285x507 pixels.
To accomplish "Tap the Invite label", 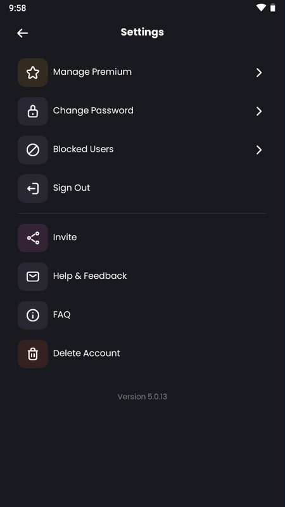I will tap(65, 237).
